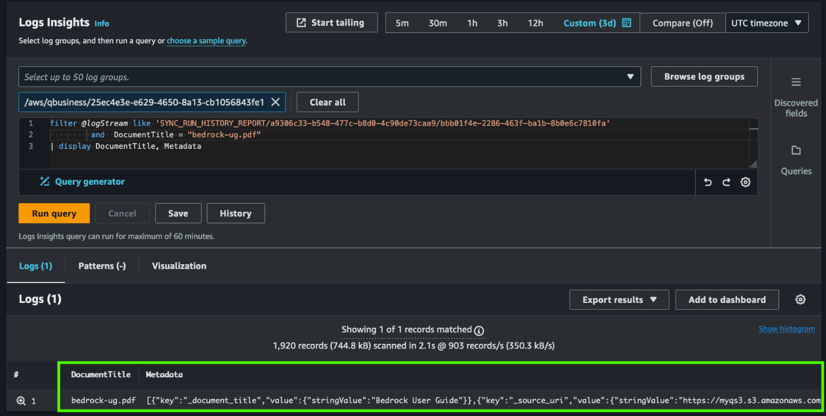The height and width of the screenshot is (416, 826).
Task: Click the undo arrow icon in query editor
Action: coord(708,182)
